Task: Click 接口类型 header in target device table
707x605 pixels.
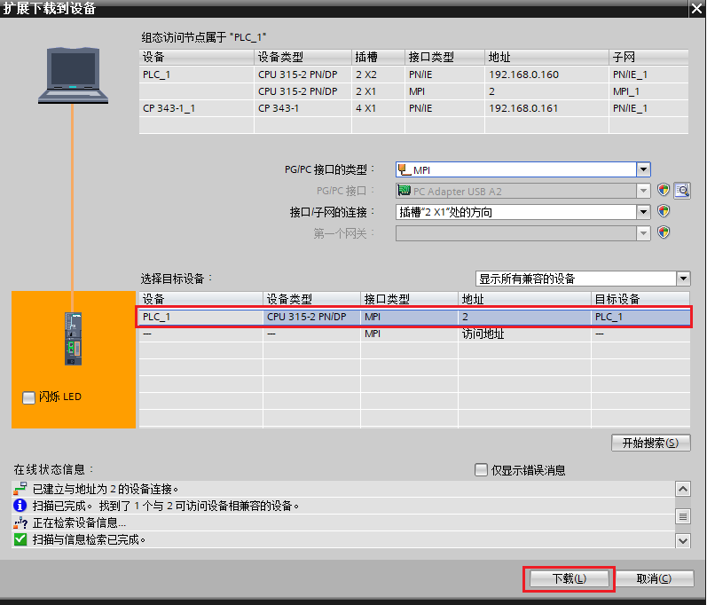Action: [x=409, y=299]
